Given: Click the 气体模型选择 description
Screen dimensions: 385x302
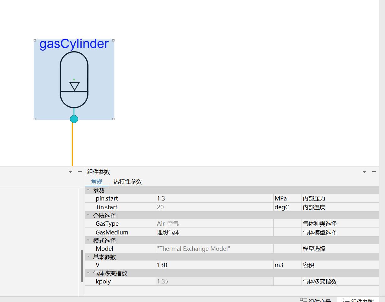Looking at the screenshot, I should (x=320, y=232).
